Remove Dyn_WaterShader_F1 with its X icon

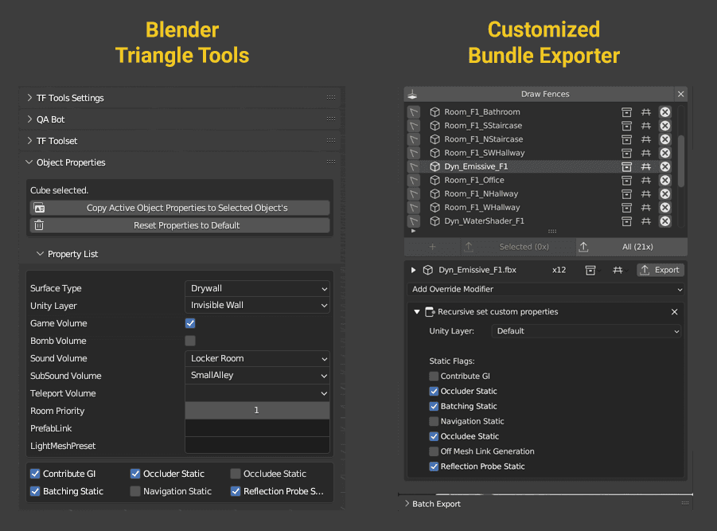(x=664, y=221)
